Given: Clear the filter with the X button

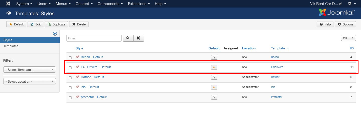Looking at the screenshot, I should (139, 38).
